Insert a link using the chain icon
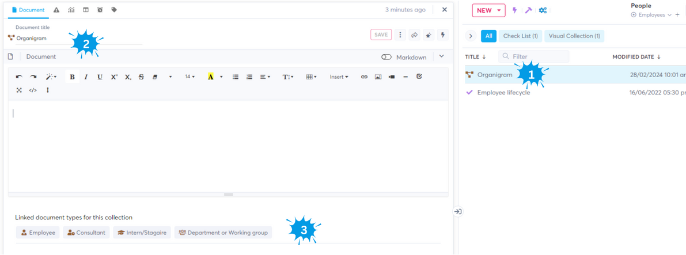This screenshot has height=255, width=686. point(364,77)
